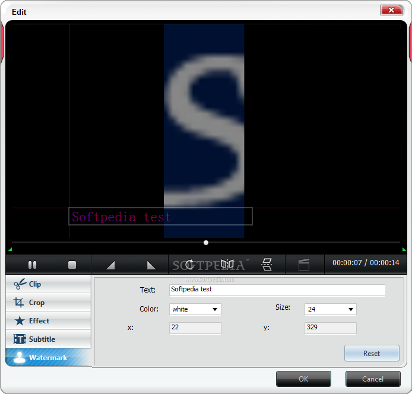Click the watermark Text input field
This screenshot has width=412, height=394.
click(x=277, y=290)
